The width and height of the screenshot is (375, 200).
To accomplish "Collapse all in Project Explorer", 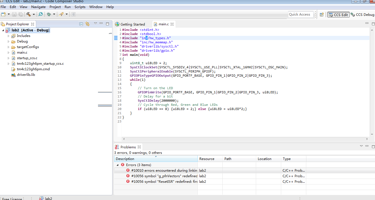I will coord(81,24).
